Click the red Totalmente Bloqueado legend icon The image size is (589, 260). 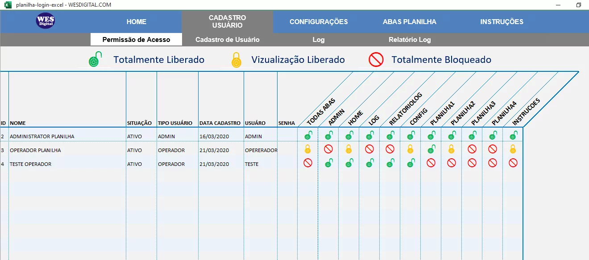click(376, 60)
